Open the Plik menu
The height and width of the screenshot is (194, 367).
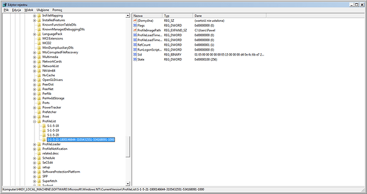click(x=6, y=10)
